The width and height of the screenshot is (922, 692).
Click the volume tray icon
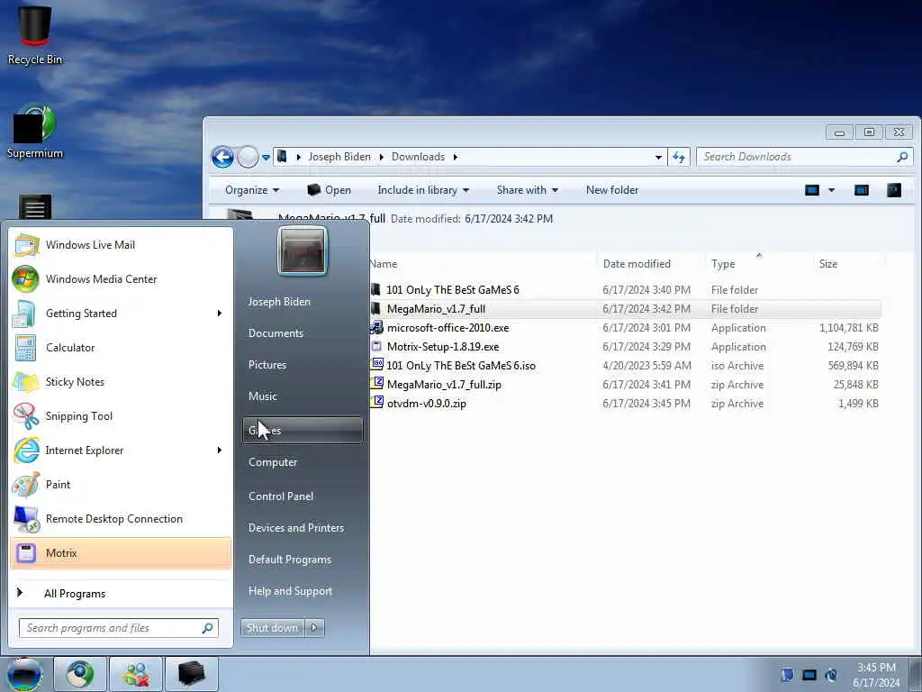pos(831,675)
